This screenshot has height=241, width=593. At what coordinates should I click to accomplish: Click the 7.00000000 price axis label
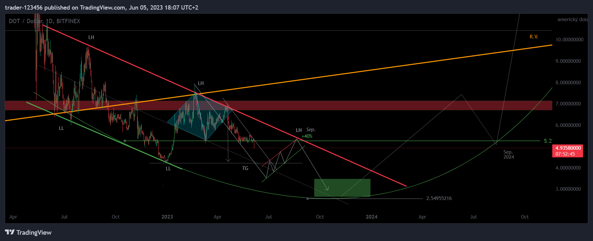[x=568, y=104]
